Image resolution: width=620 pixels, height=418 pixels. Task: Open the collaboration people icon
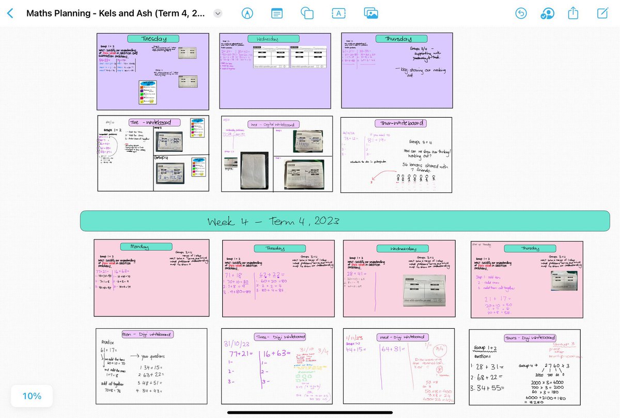547,14
